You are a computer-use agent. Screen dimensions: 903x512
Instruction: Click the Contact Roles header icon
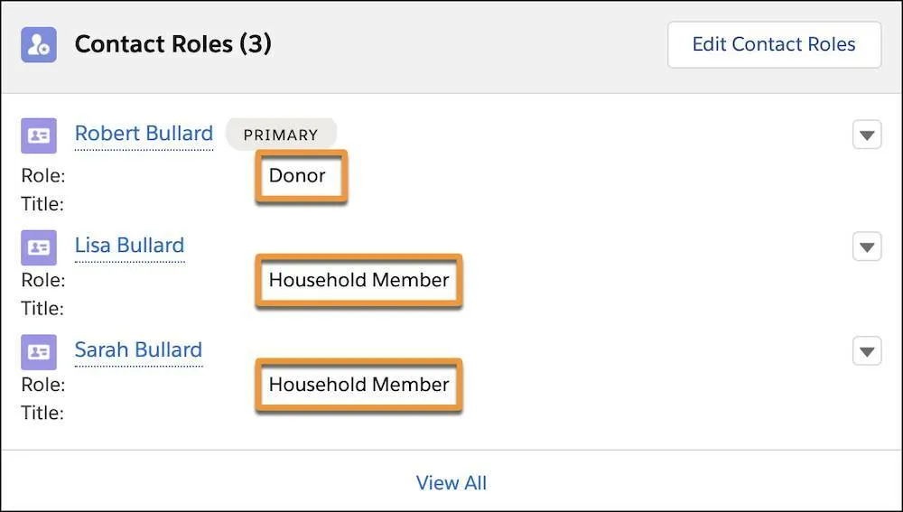coord(39,44)
